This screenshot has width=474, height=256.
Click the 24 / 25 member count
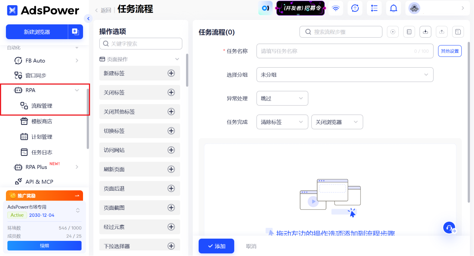tap(74, 236)
